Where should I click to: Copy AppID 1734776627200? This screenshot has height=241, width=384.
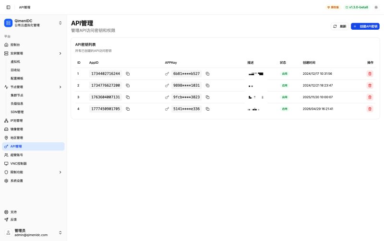click(x=128, y=85)
